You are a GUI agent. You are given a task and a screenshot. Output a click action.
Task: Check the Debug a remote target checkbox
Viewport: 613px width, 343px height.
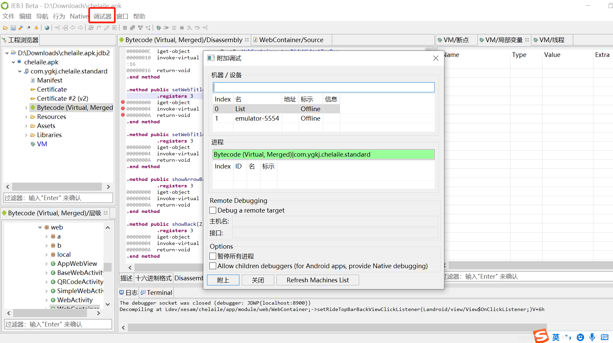coord(213,210)
